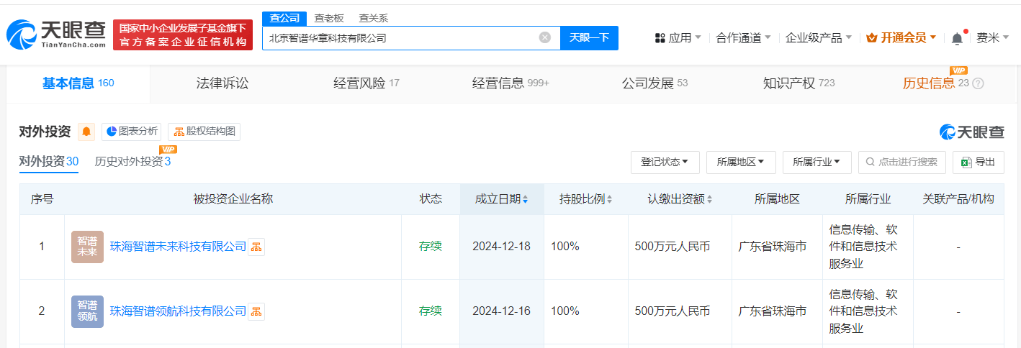Sort by 认缴出资额 column arrows
Screen dimensions: 1021x348
[x=710, y=199]
